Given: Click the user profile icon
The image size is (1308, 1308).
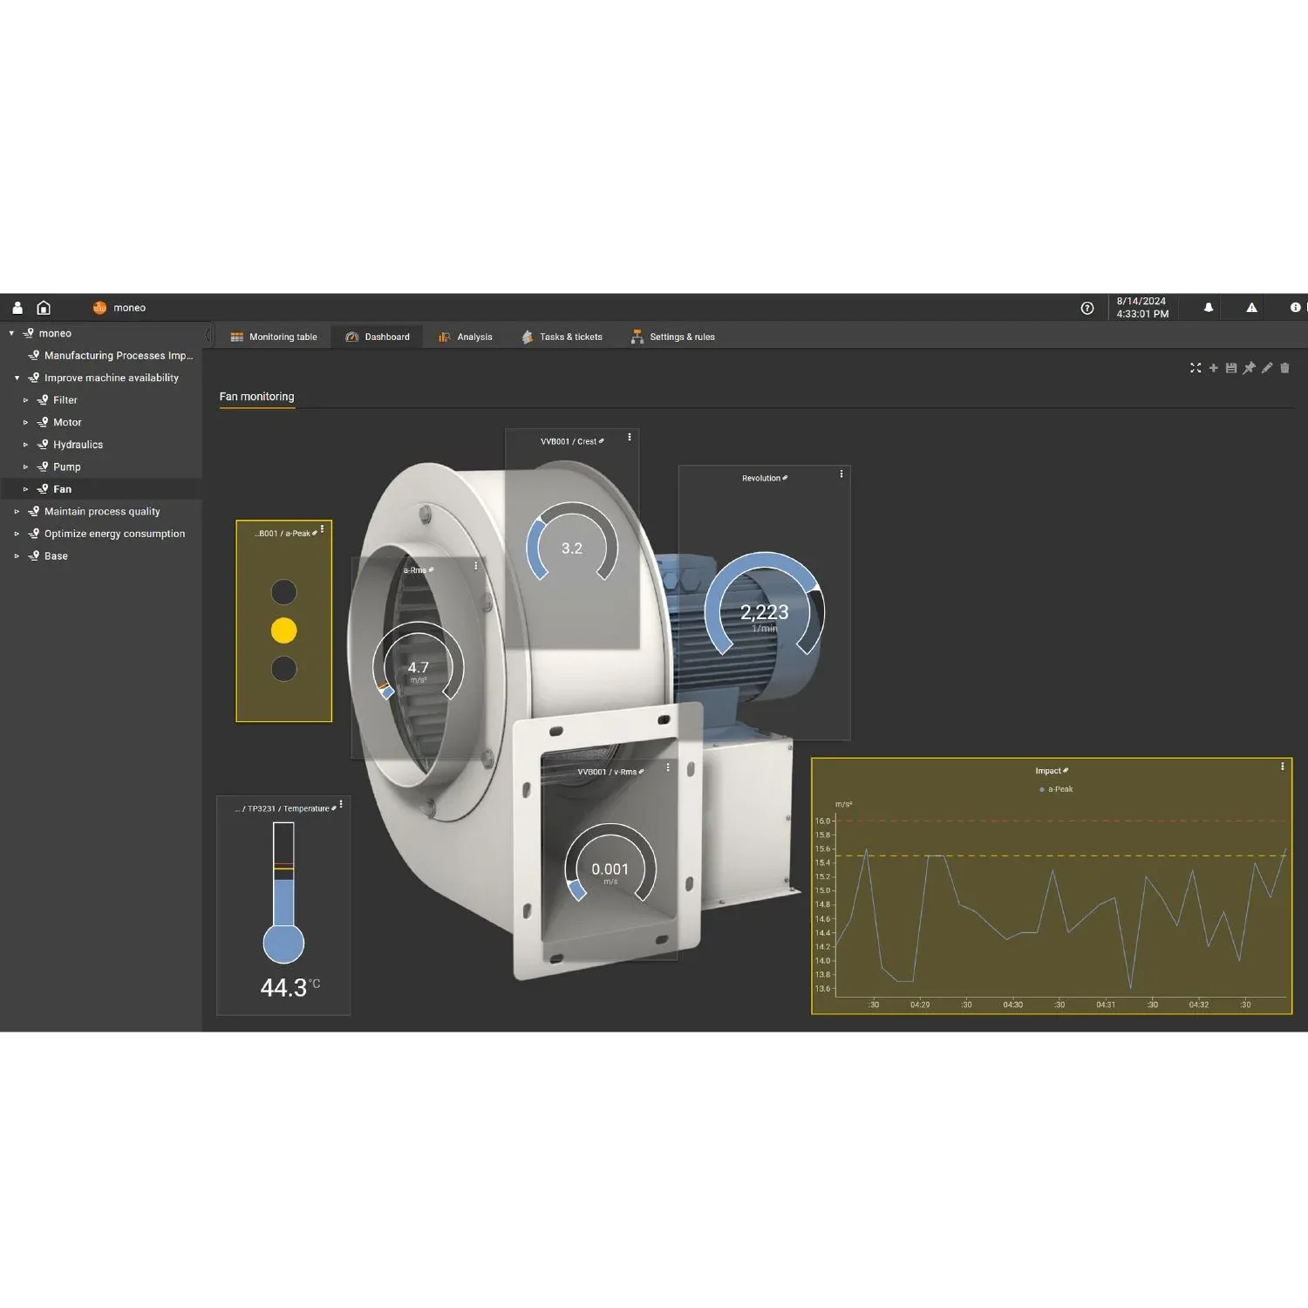Looking at the screenshot, I should 17,308.
